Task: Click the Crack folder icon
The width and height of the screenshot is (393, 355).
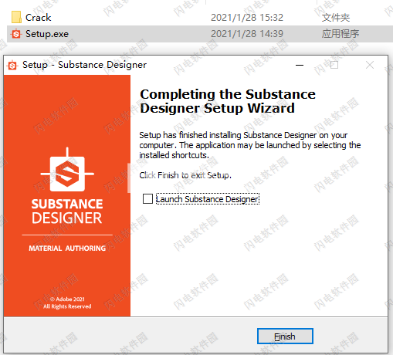Action: click(x=16, y=17)
